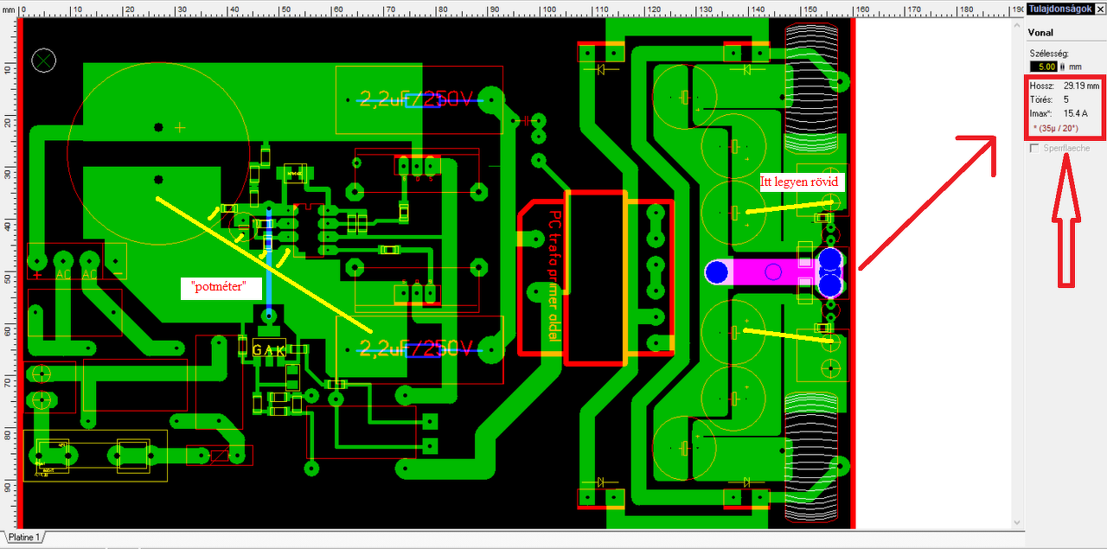Select the crosshair origin marker on the board
The width and height of the screenshot is (1107, 549).
(x=43, y=61)
